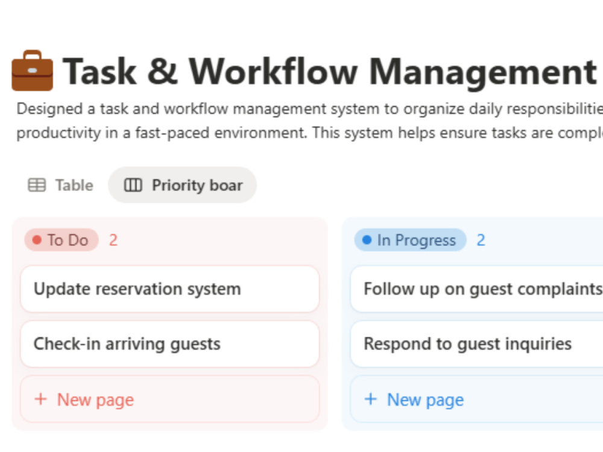Add New page in To Do column
This screenshot has width=603, height=452.
(x=169, y=400)
